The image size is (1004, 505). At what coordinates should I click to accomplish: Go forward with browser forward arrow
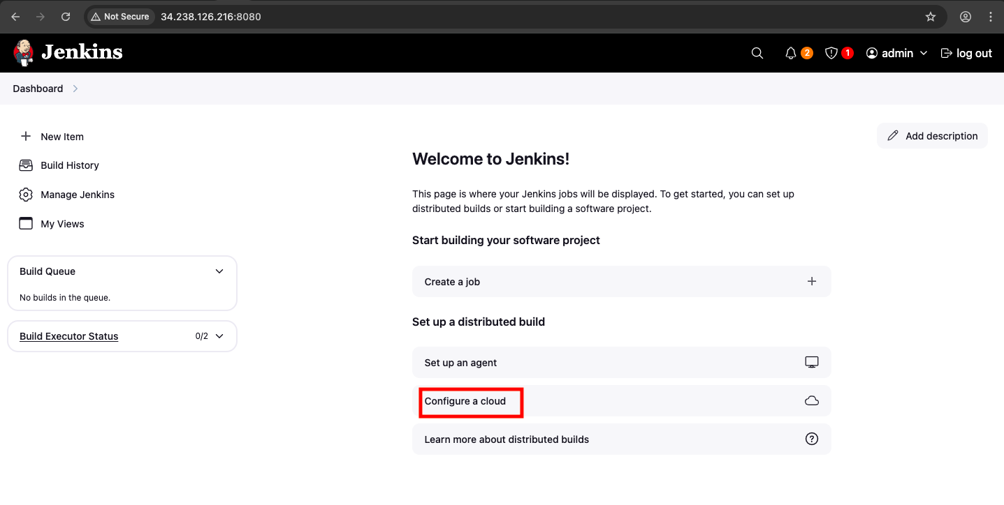[x=41, y=17]
